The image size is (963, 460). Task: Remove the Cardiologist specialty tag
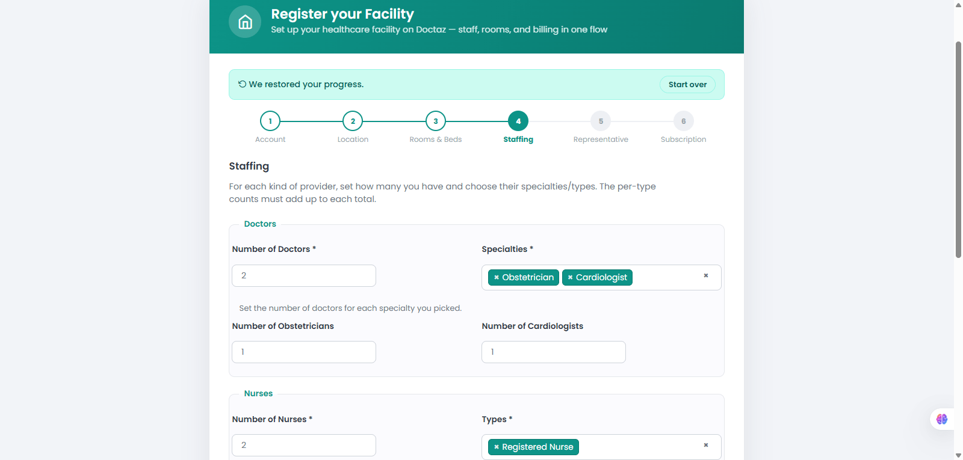point(570,278)
